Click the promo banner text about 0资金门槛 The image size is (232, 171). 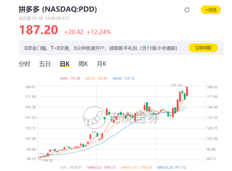(x=101, y=48)
